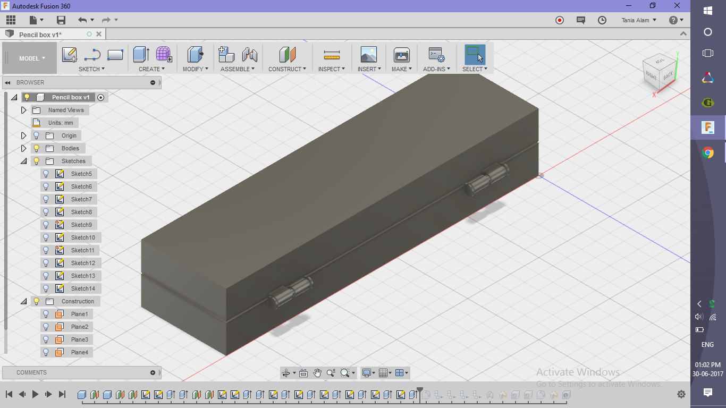
Task: Open Windows Start menu
Action: 708,11
